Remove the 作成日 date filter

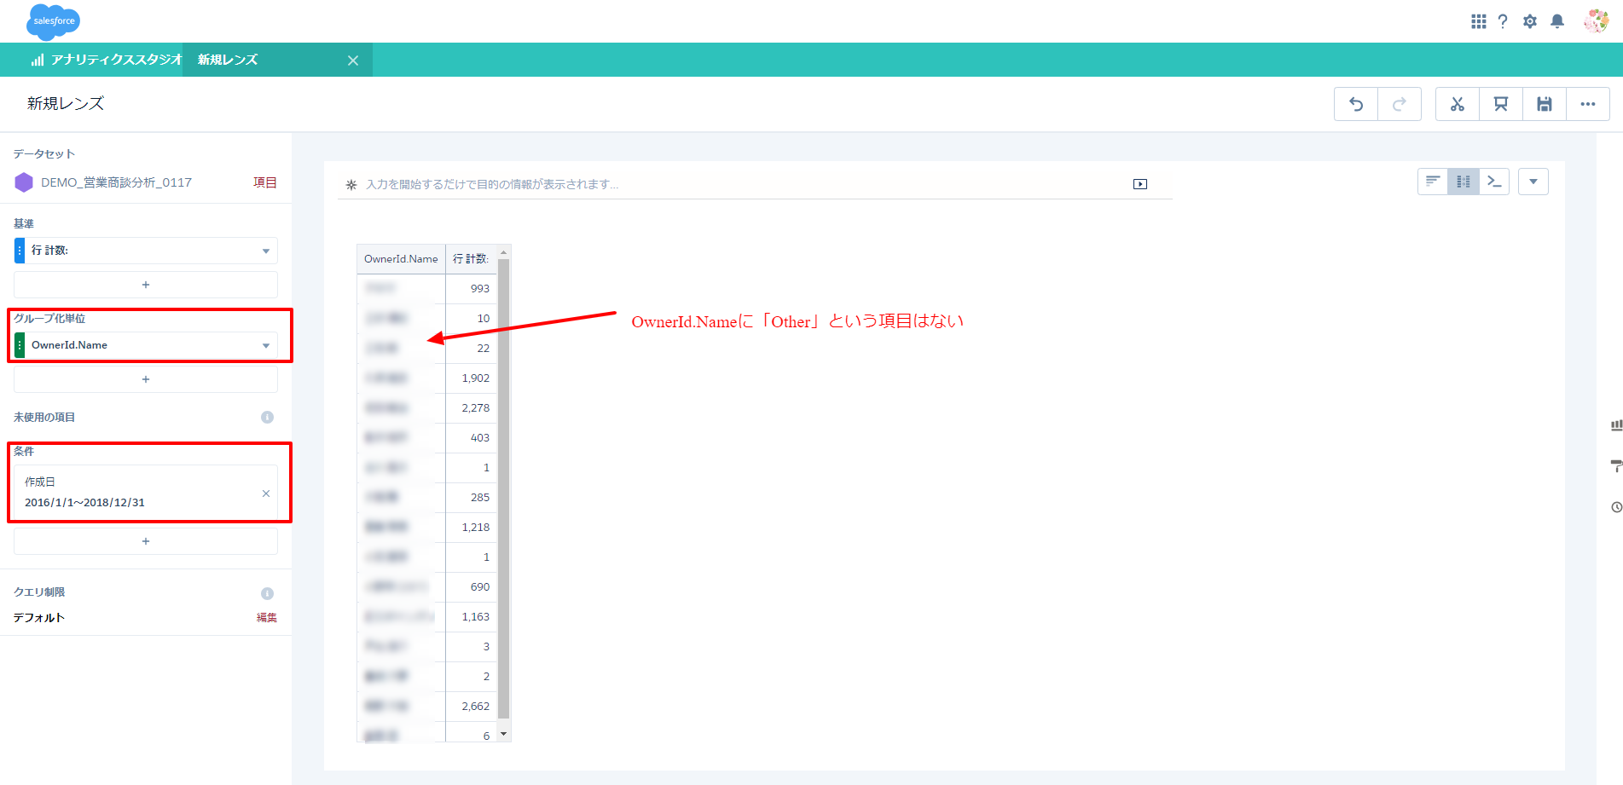266,494
